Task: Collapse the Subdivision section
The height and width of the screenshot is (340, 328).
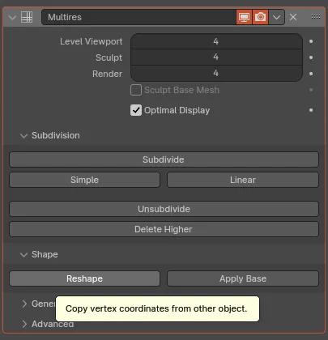Action: pyautogui.click(x=23, y=136)
